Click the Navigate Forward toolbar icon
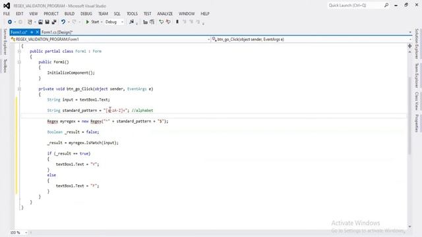 20,22
